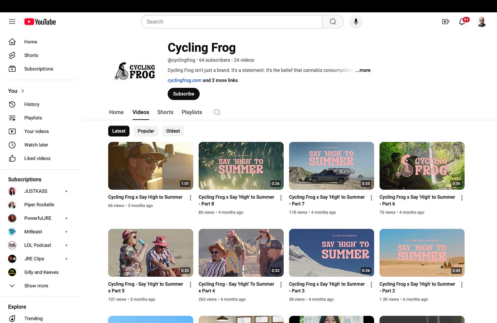Image resolution: width=497 pixels, height=323 pixels.
Task: Click the search magnifier button
Action: click(x=333, y=21)
